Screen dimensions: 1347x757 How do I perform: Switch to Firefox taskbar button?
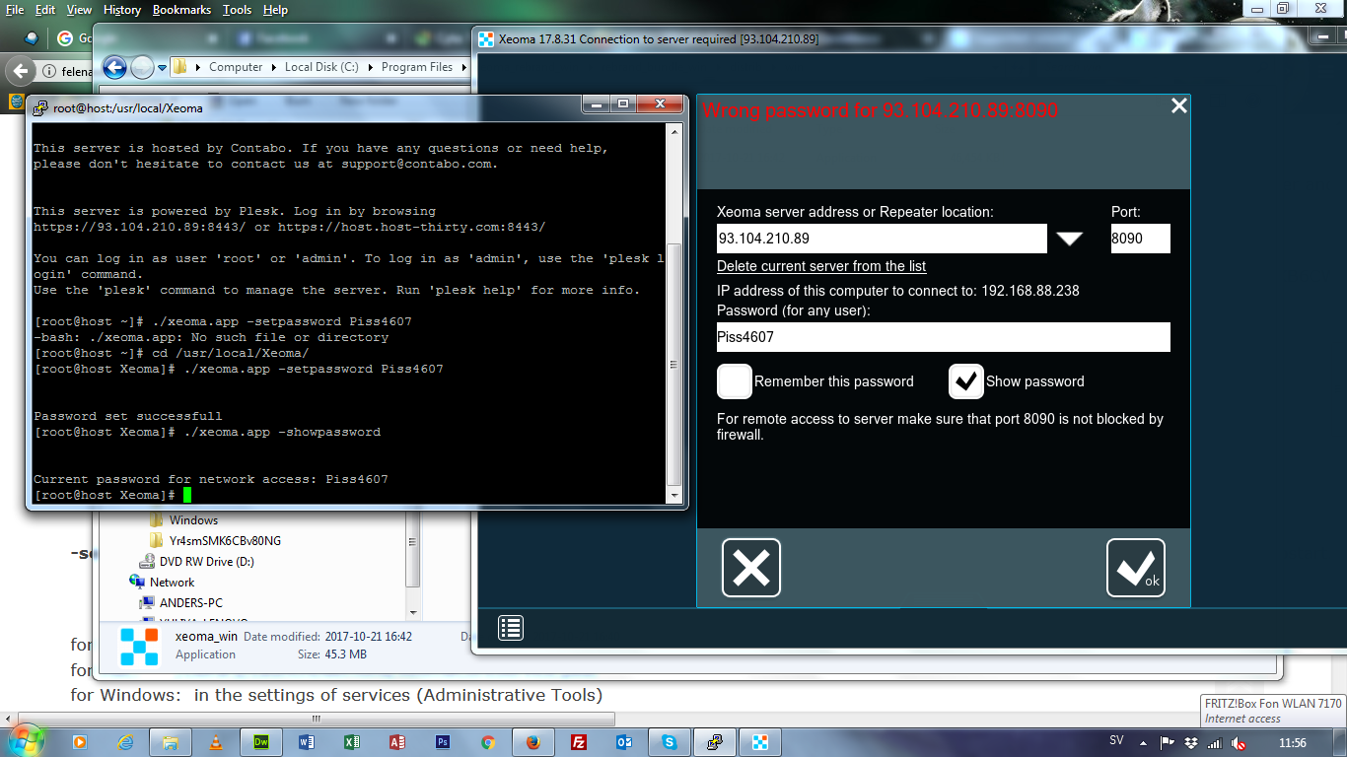tap(533, 742)
